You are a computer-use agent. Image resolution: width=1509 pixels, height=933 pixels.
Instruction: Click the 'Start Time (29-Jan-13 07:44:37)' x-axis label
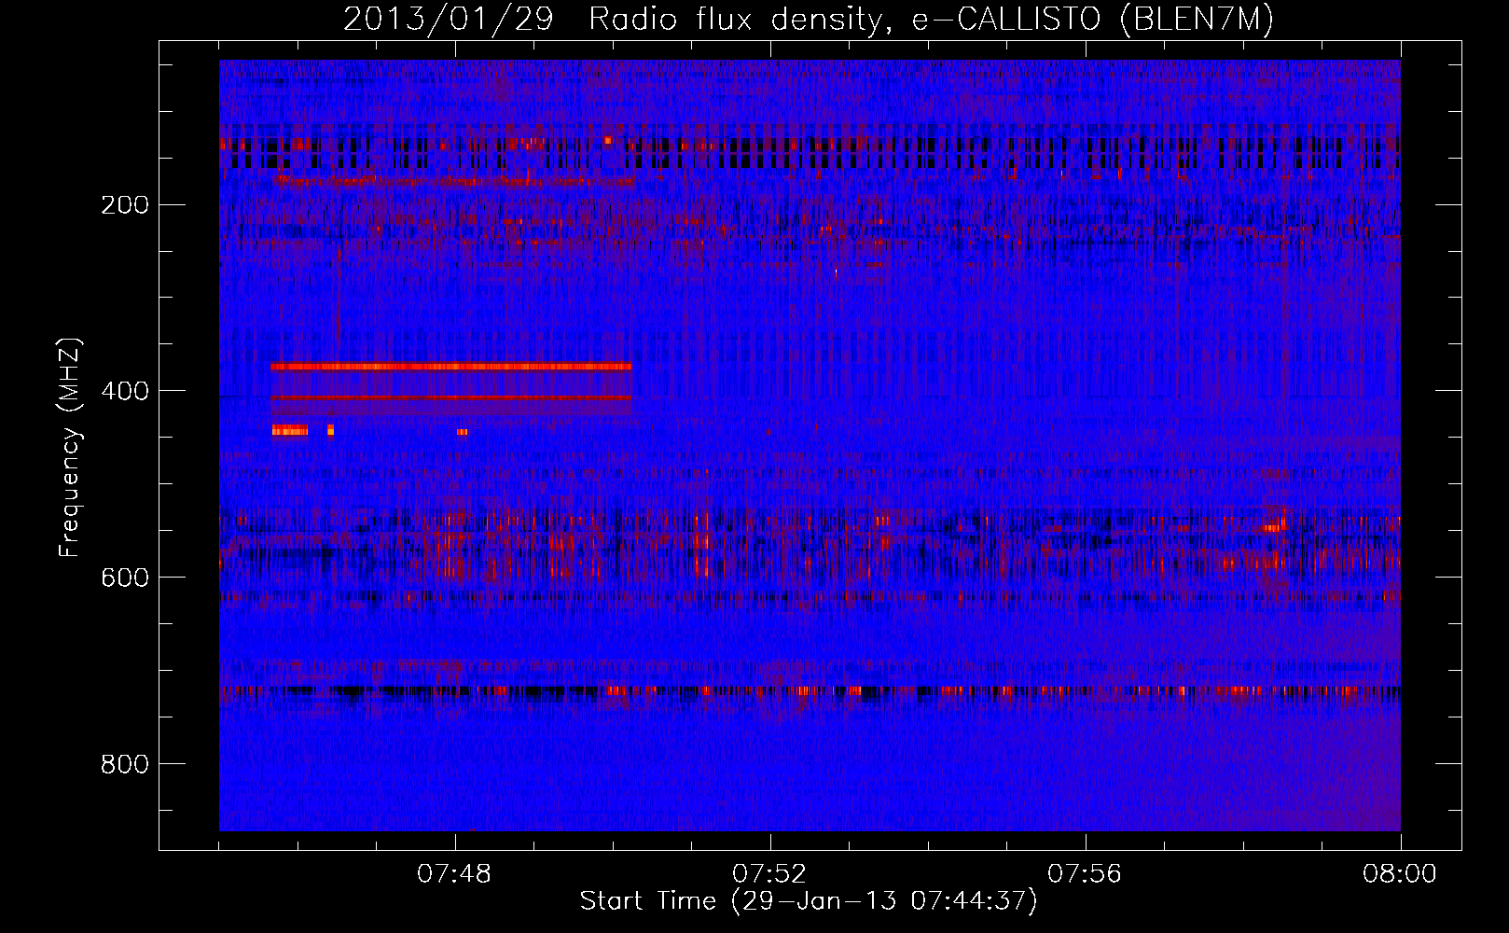click(x=809, y=901)
